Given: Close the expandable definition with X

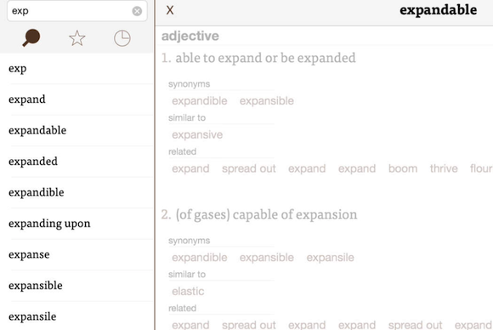Looking at the screenshot, I should coord(170,10).
